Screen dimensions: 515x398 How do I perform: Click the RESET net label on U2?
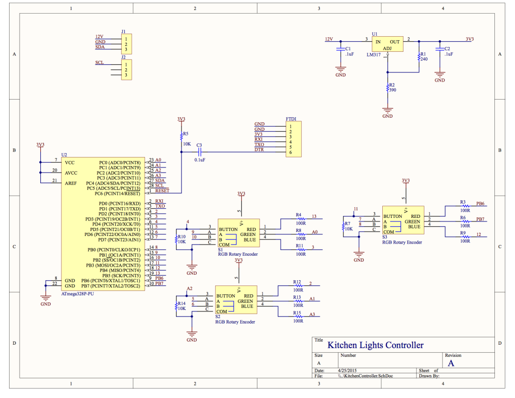[x=162, y=191]
